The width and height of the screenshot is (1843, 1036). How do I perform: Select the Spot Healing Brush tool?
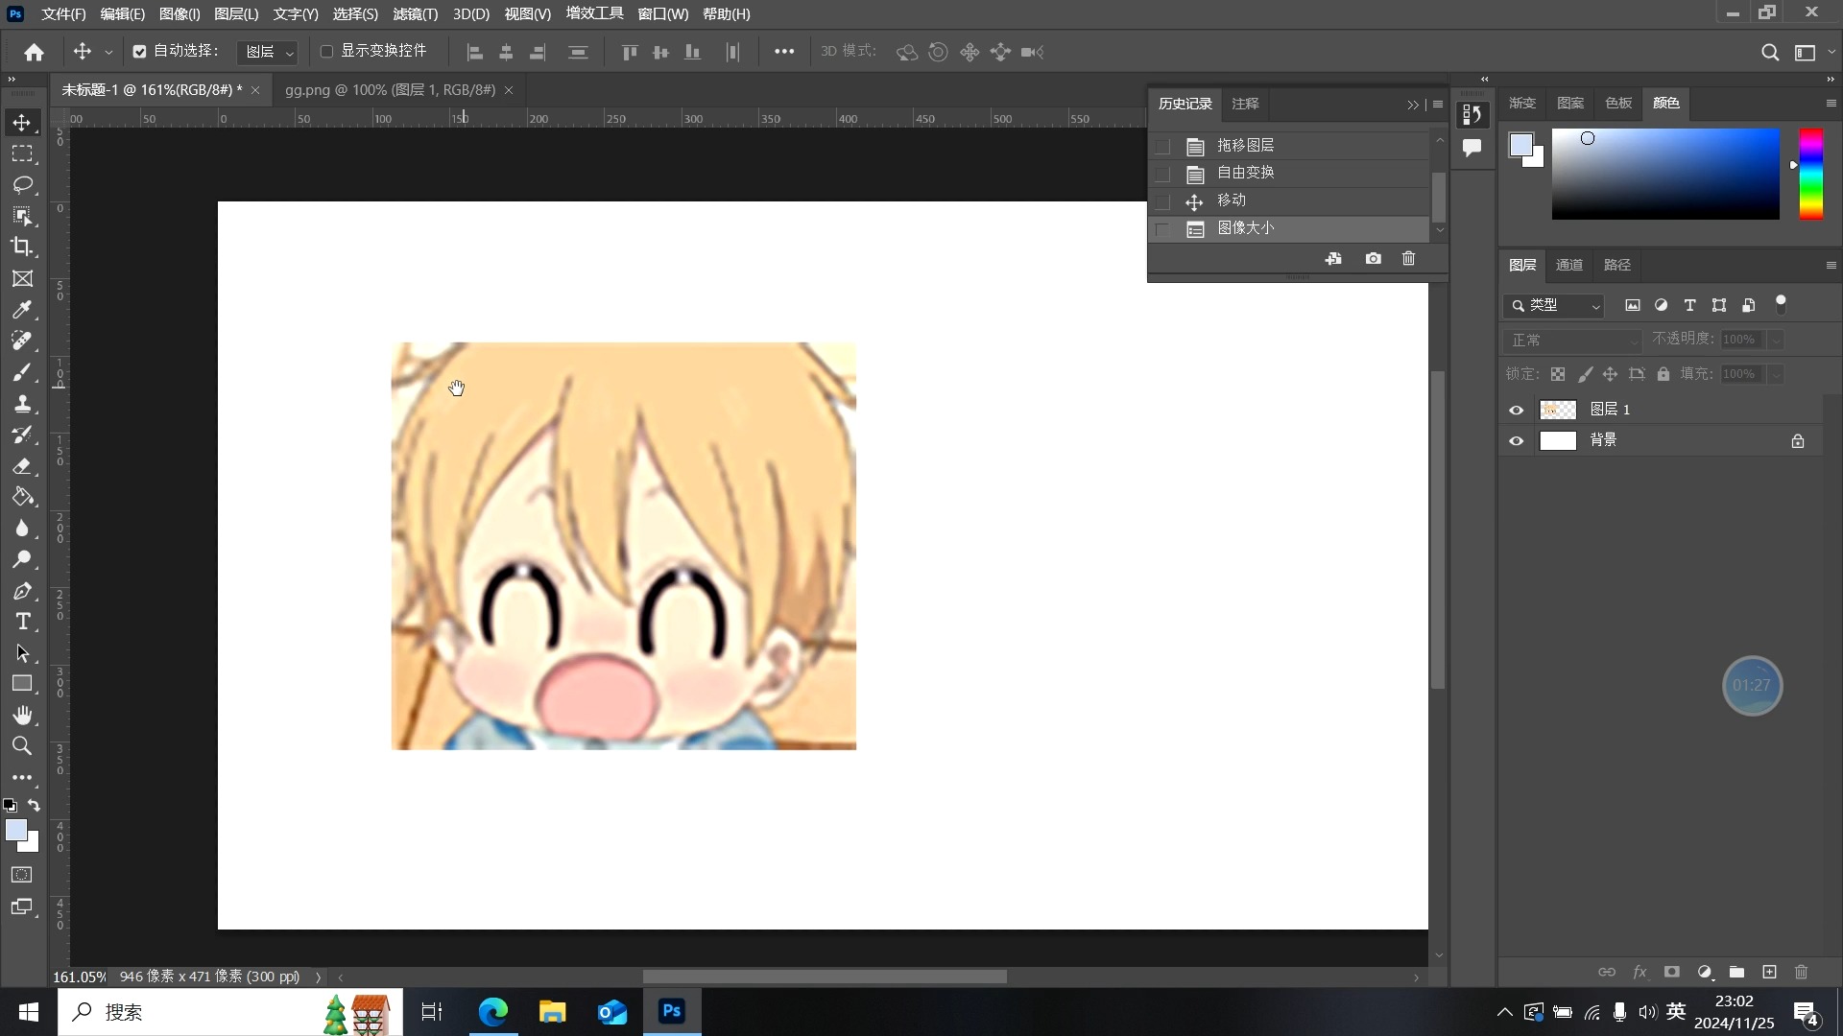click(x=22, y=341)
